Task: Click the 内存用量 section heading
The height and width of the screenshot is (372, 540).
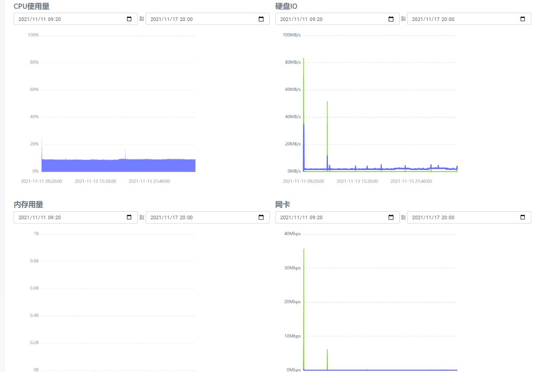Action: tap(28, 204)
